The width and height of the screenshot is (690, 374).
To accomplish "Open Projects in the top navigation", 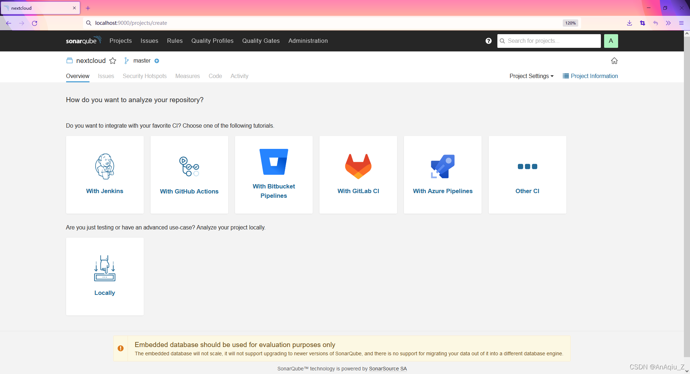I will point(120,41).
